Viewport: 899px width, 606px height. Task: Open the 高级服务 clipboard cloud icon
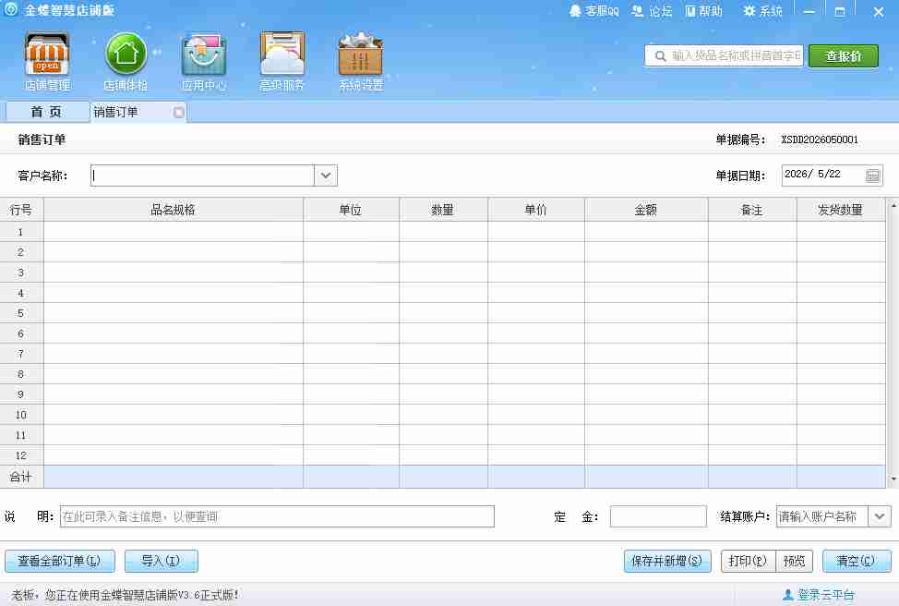pyautogui.click(x=282, y=61)
